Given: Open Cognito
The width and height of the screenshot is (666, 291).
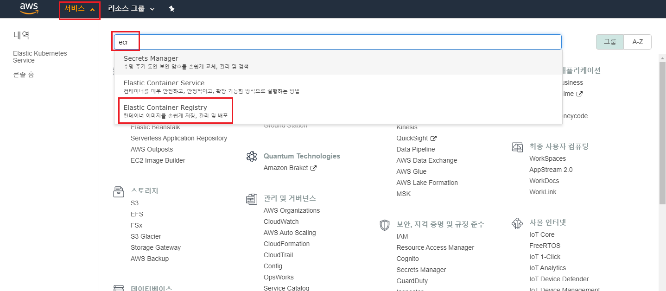Looking at the screenshot, I should 408,259.
